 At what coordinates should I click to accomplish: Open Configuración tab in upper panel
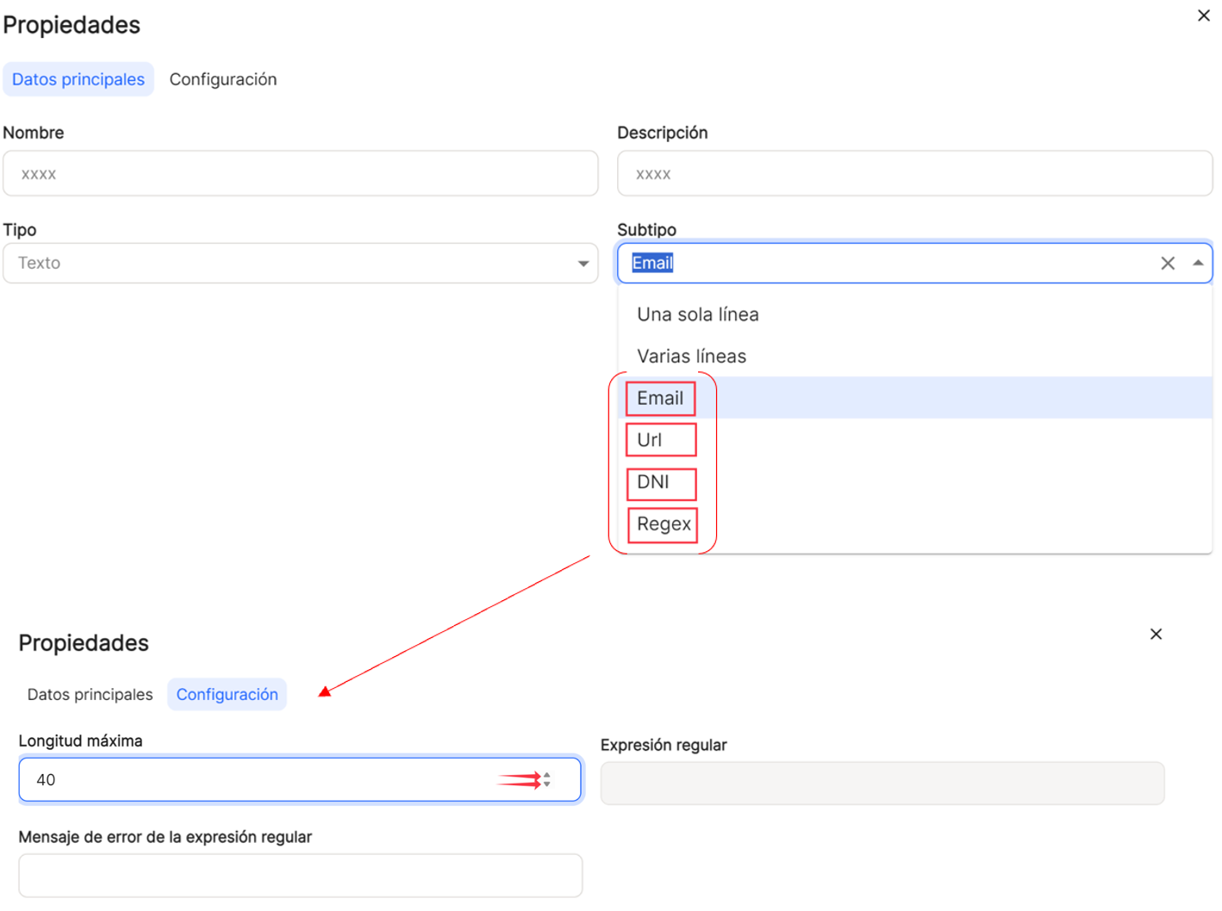pos(223,79)
